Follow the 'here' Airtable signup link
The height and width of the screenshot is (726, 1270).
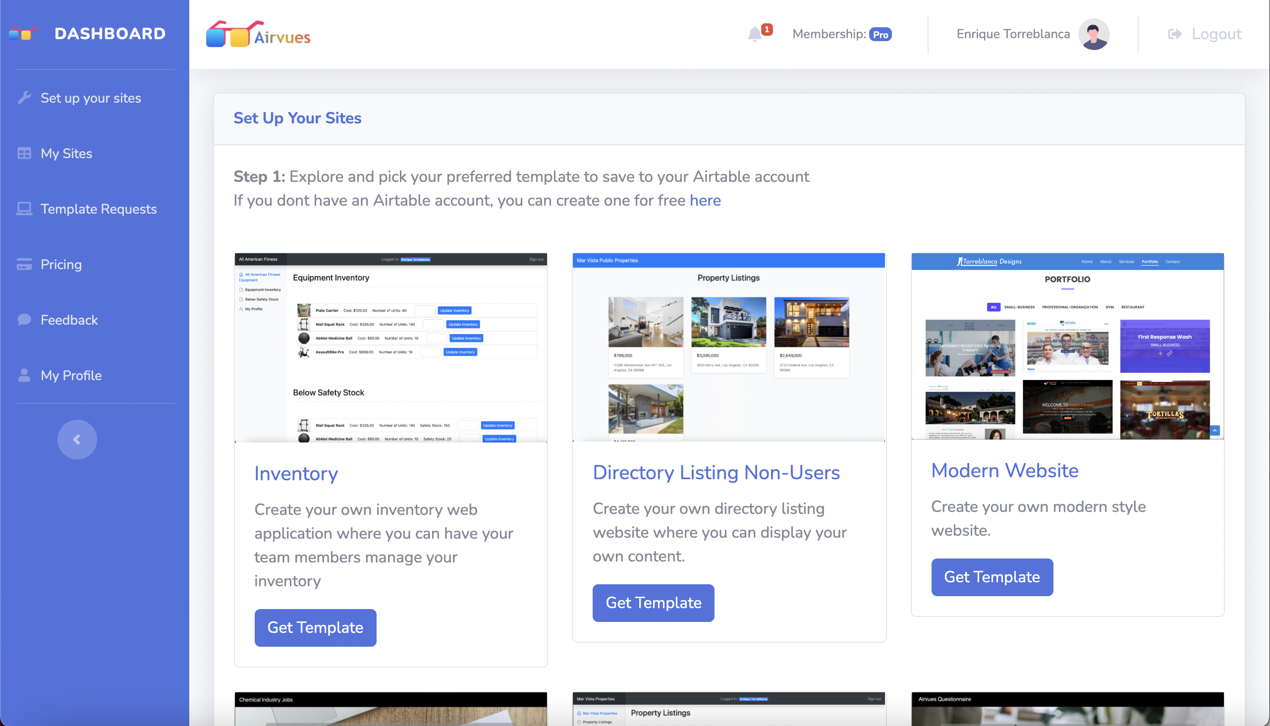coord(705,200)
